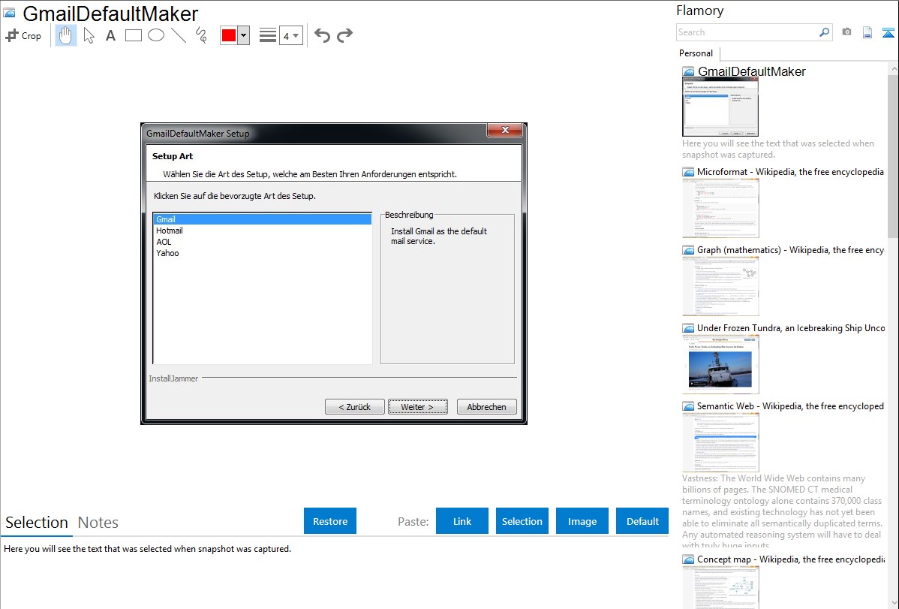Switch to the Selection tab

[37, 523]
